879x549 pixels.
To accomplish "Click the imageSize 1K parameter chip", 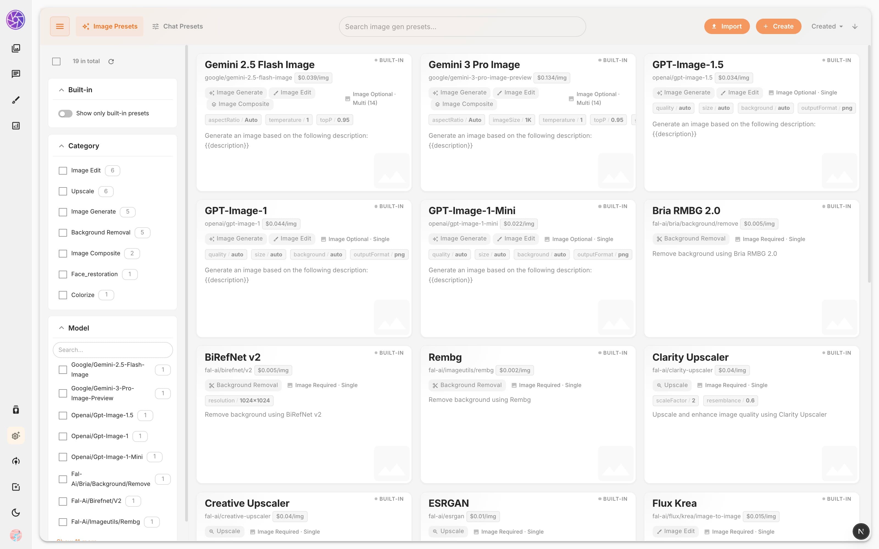I will [512, 120].
